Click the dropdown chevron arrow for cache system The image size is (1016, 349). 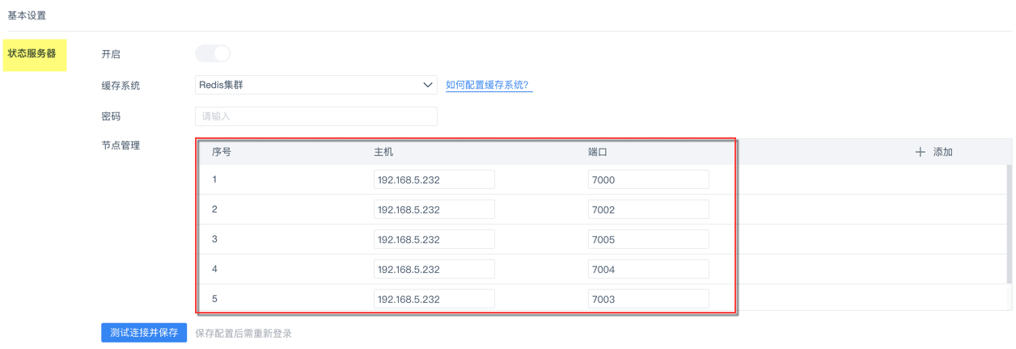coord(428,85)
